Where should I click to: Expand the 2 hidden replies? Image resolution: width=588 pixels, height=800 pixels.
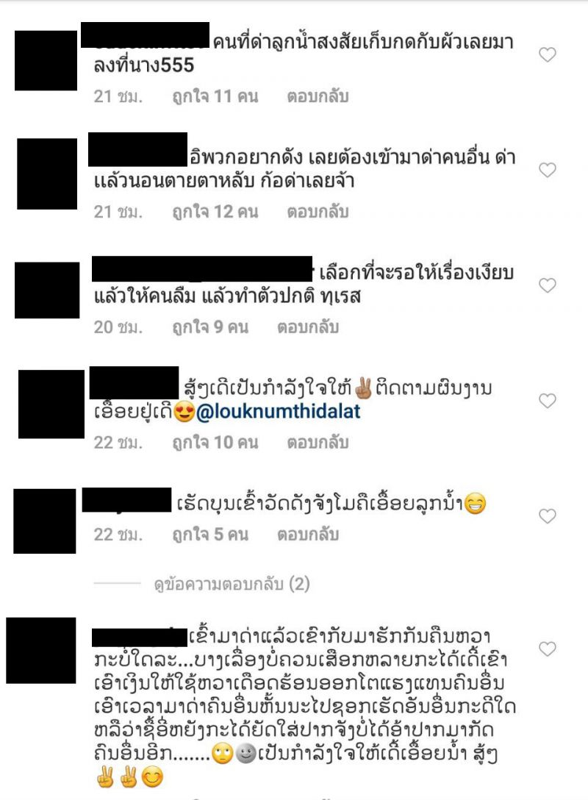(232, 583)
